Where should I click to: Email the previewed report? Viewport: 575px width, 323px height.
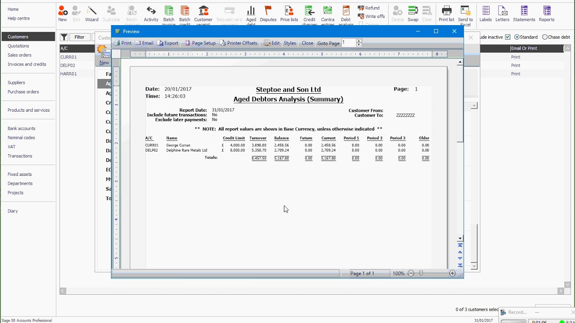pos(144,43)
